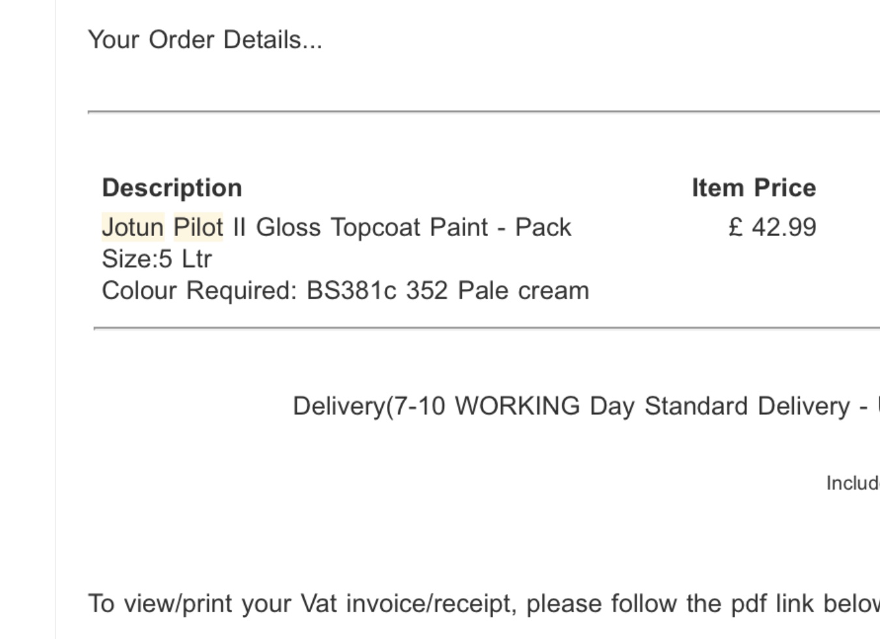Click the Colour Required BS381c 352 text
The width and height of the screenshot is (880, 639).
(x=275, y=290)
